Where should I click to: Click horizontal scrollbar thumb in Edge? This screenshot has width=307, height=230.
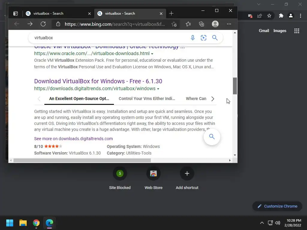(82, 161)
